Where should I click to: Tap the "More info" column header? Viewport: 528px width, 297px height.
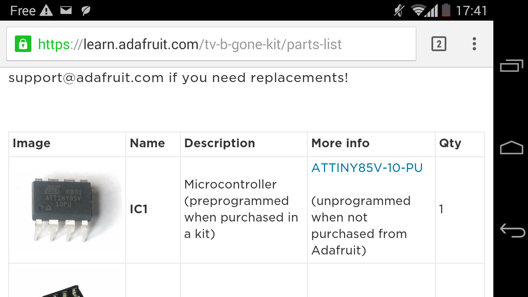tap(340, 143)
